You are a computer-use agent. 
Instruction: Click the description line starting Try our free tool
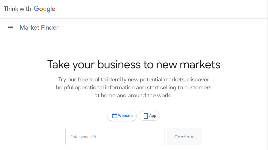134,80
